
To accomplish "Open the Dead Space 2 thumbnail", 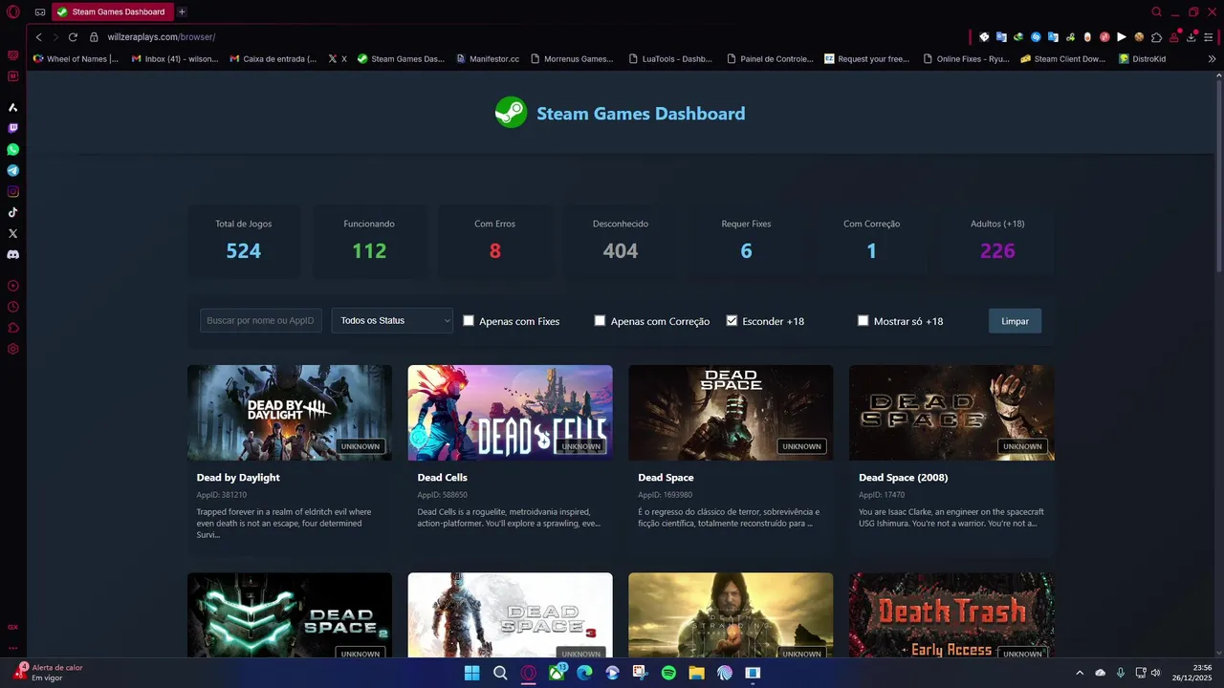I will tap(290, 614).
